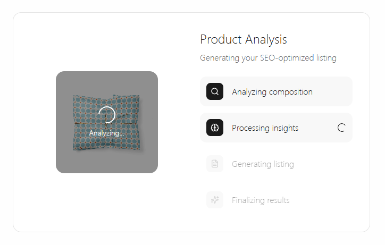Click the Generating your SEO-optimized listing subtitle
The width and height of the screenshot is (385, 245).
point(268,58)
